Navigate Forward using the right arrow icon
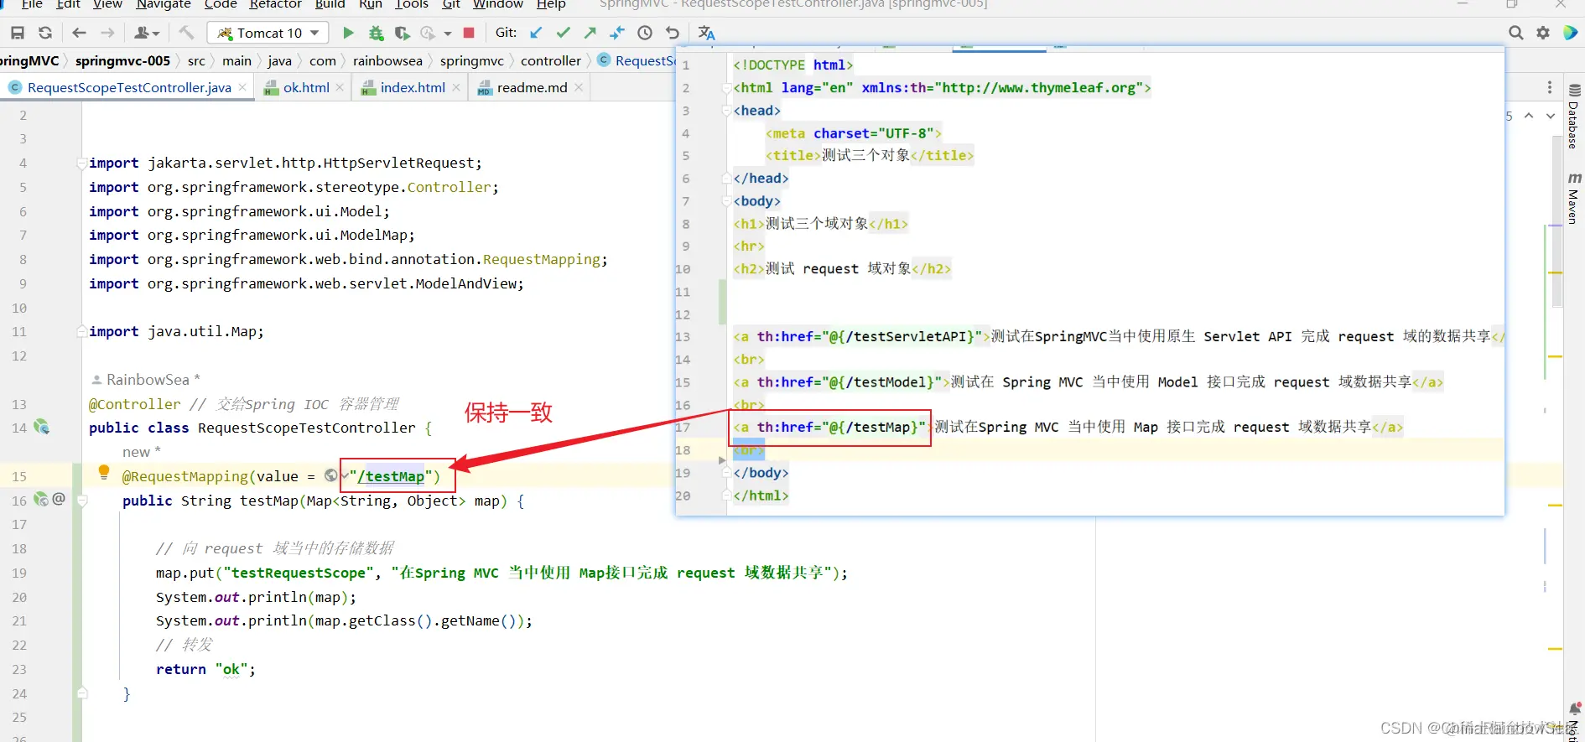 coord(107,33)
